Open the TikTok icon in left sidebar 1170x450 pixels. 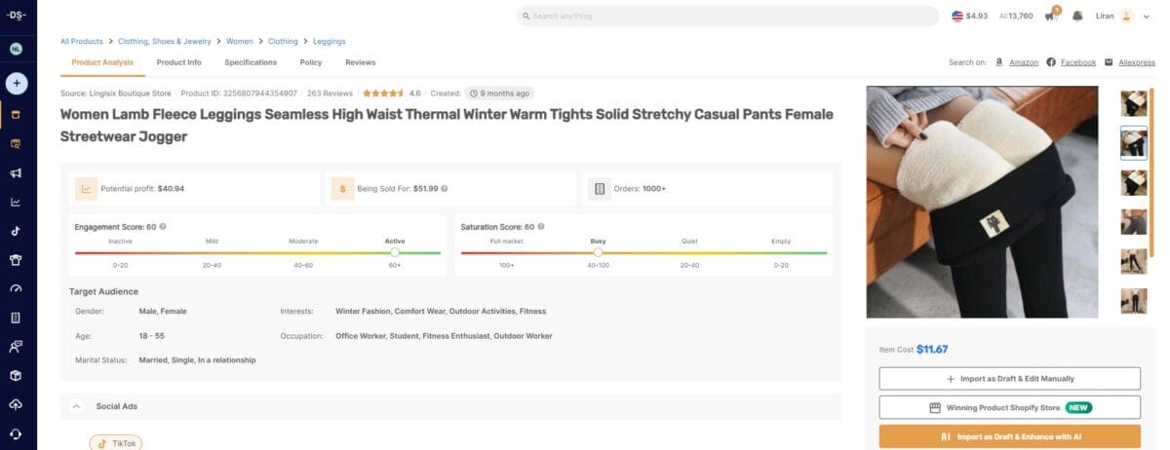tap(16, 231)
